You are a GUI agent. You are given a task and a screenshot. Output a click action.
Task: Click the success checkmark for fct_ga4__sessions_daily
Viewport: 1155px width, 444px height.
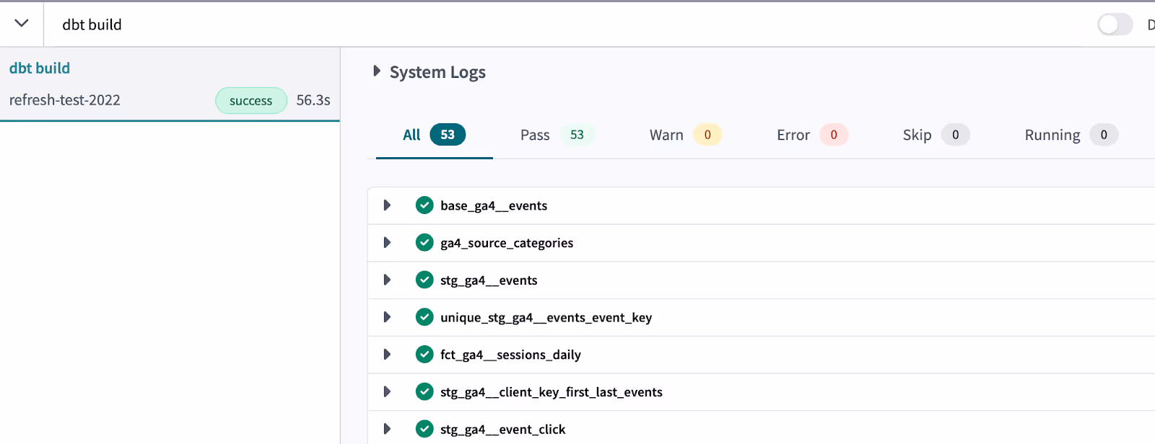(424, 355)
